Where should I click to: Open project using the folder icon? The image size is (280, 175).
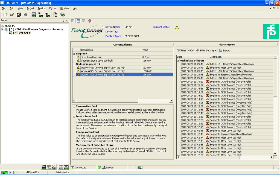[x=12, y=15]
